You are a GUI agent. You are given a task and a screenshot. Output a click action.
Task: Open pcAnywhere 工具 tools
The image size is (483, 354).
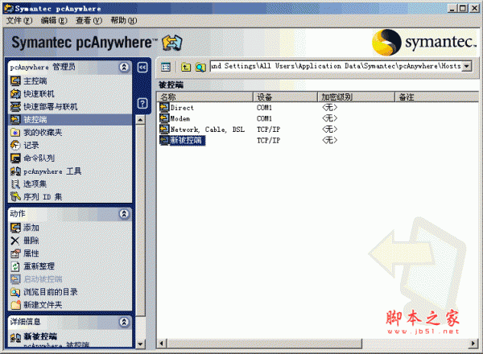point(46,171)
